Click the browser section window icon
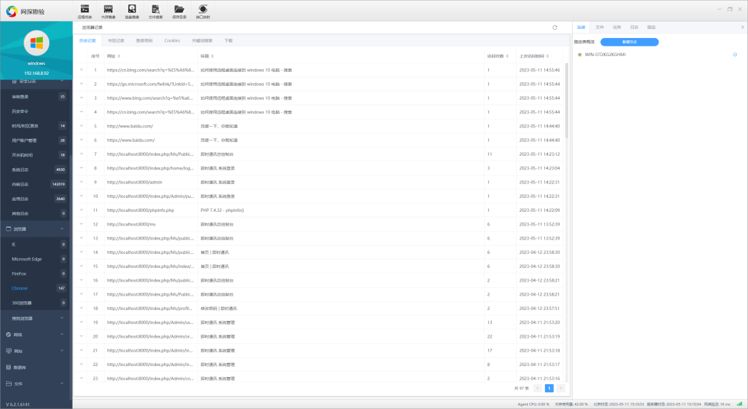Viewport: 748px width, 409px height. (x=8, y=229)
